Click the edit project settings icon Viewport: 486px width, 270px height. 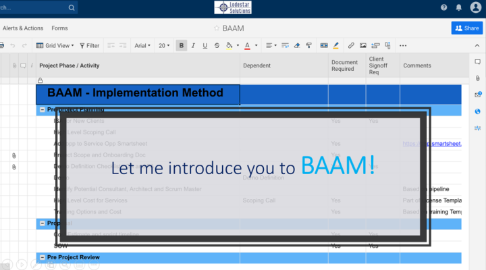(x=387, y=46)
